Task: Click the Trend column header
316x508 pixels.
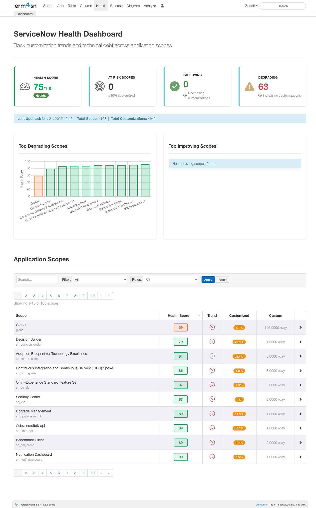Action: (212, 316)
